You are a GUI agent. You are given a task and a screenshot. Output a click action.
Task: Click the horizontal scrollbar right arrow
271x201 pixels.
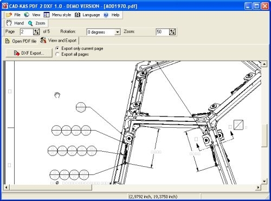tap(259, 187)
